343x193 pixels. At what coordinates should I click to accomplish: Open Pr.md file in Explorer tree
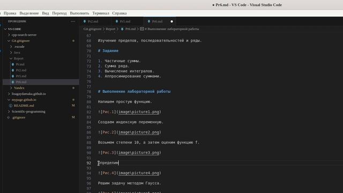20,64
